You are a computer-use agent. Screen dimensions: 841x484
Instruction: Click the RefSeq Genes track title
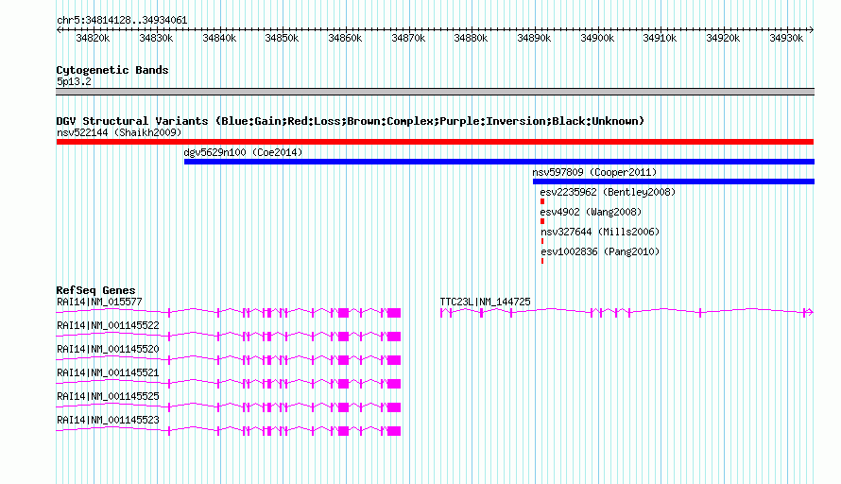tap(96, 290)
